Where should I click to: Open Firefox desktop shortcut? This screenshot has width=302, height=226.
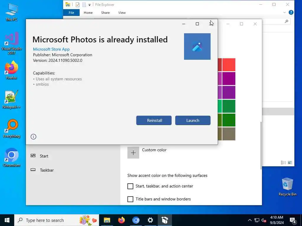[x=12, y=70]
